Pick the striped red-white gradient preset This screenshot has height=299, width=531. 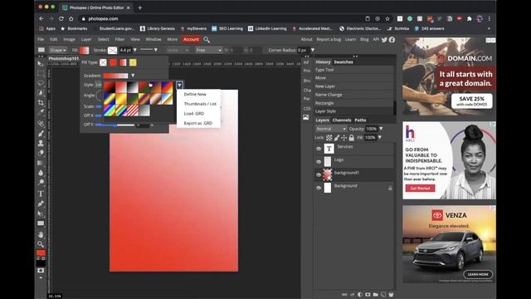[x=133, y=110]
